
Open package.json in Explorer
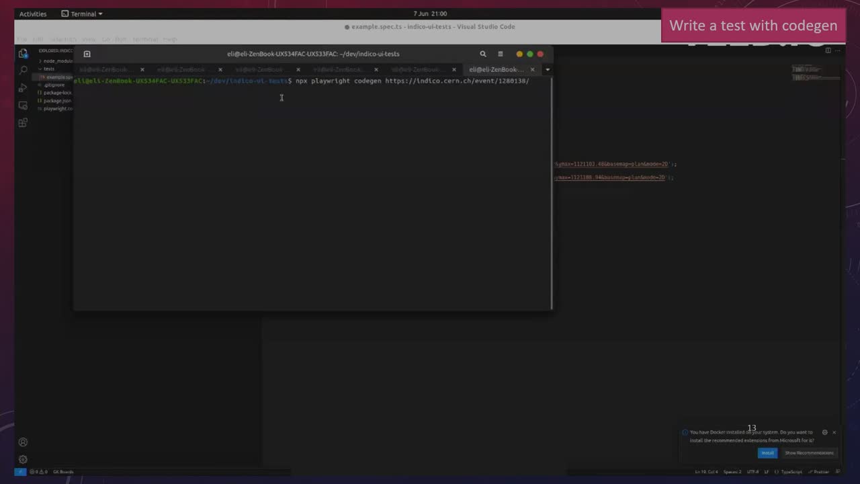click(56, 101)
